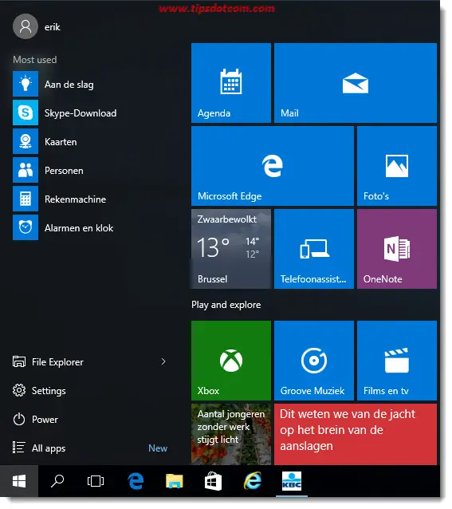
Task: Open Settings from the Start menu
Action: [x=39, y=390]
